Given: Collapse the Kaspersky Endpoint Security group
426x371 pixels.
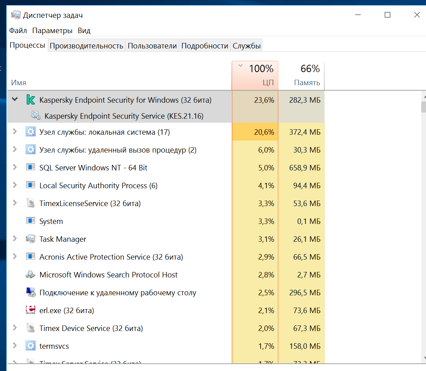Looking at the screenshot, I should click(x=15, y=99).
